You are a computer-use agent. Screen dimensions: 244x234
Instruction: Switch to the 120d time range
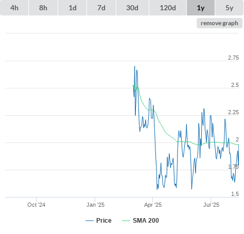(x=168, y=8)
